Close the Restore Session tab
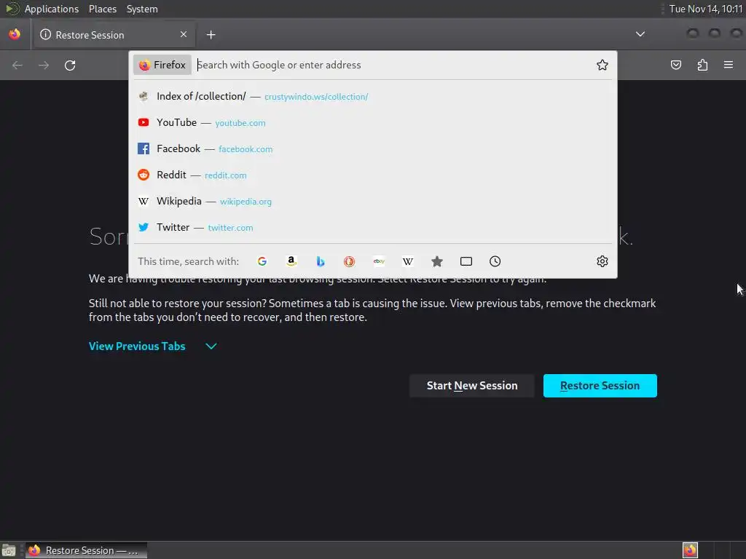Viewport: 746px width, 559px height. 184,34
